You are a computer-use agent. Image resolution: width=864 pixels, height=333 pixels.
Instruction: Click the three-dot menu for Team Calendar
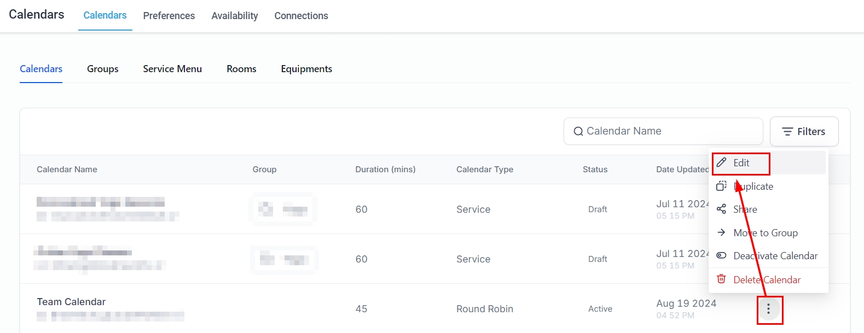(769, 309)
